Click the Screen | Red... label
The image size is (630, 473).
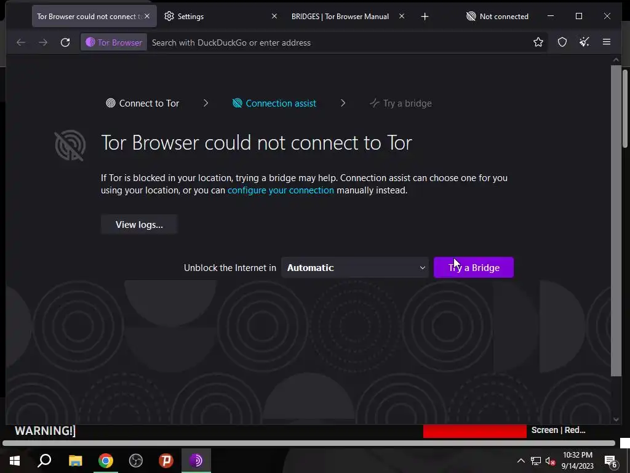coord(558,430)
